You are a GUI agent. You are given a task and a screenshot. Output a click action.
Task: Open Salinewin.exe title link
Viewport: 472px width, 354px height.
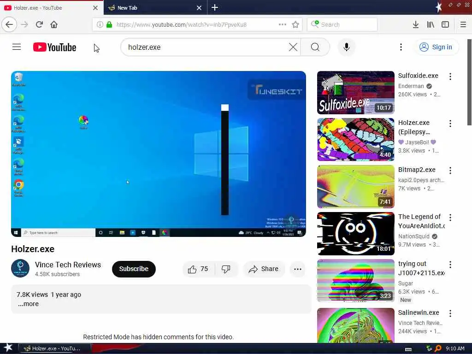point(419,313)
